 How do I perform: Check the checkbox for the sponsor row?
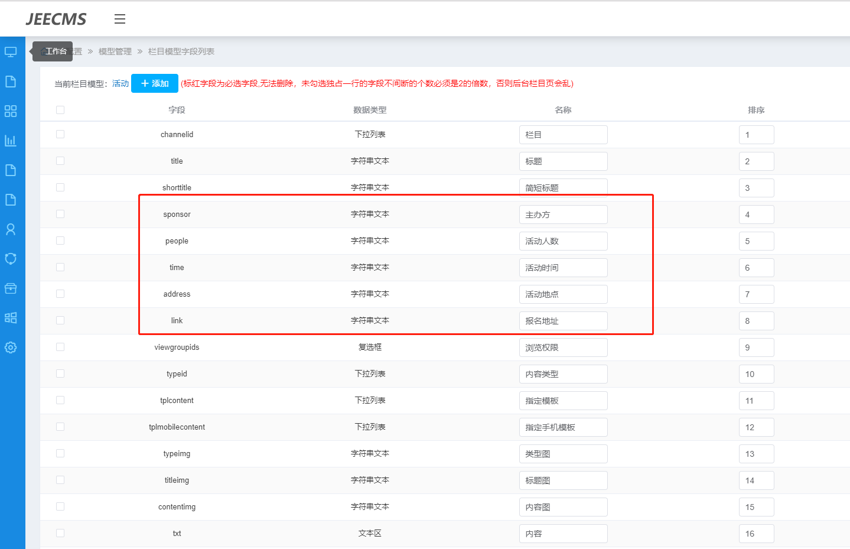(x=60, y=214)
